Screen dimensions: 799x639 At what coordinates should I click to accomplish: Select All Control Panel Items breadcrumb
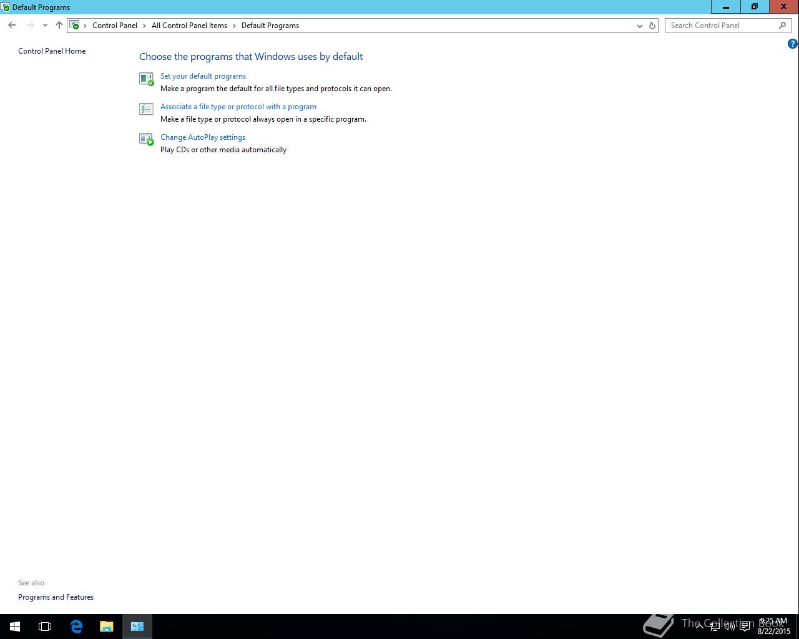pos(189,26)
